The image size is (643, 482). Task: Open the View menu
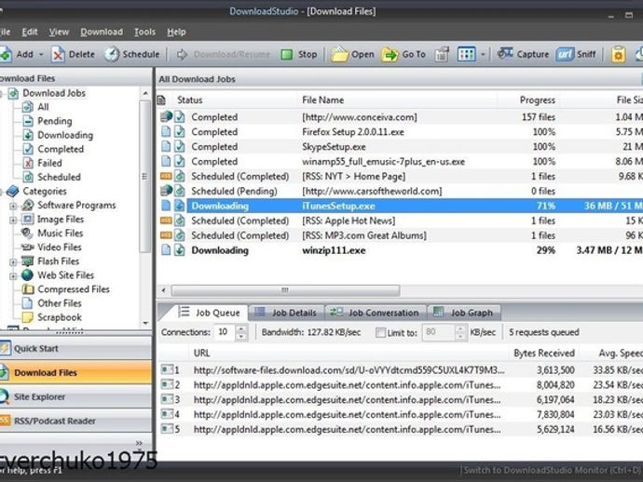click(x=59, y=32)
